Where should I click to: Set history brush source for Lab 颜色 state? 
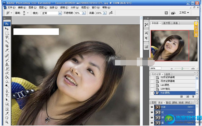click(152, 85)
